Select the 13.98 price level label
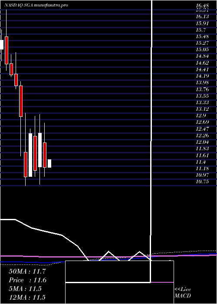This screenshot has width=217, height=304. pos(202,83)
